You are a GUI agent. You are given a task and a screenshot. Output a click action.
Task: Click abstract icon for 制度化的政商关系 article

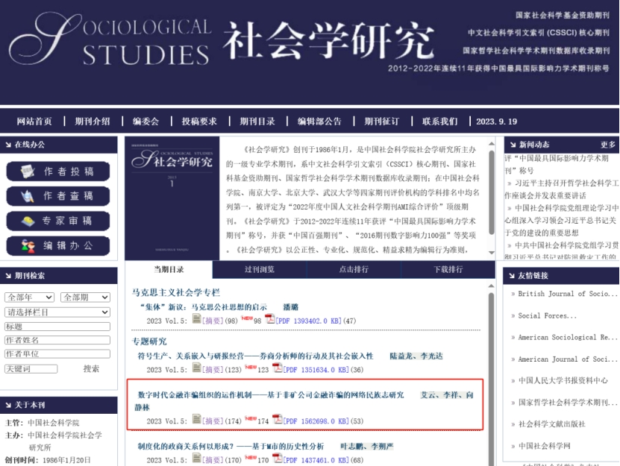(x=197, y=459)
